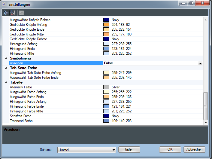The width and height of the screenshot is (212, 159).
Task: Click the scrollbar up arrow
Action: pos(206,20)
